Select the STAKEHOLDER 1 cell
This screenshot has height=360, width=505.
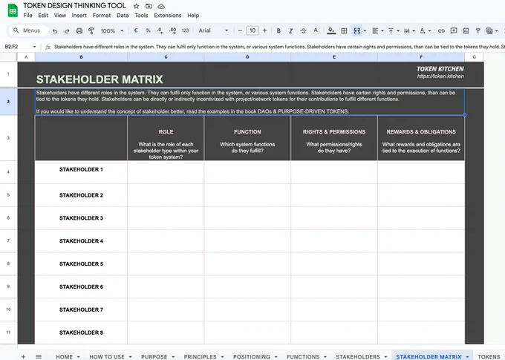pyautogui.click(x=81, y=172)
